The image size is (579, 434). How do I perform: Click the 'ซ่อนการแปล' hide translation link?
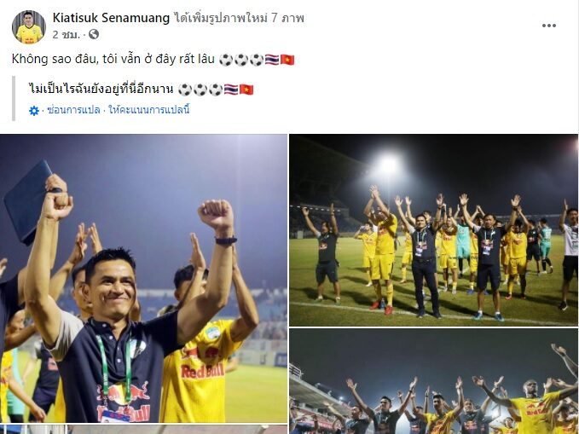(x=73, y=110)
